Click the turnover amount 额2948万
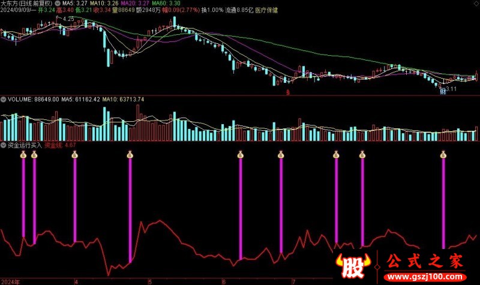Image resolution: width=480 pixels, height=285 pixels. point(148,10)
